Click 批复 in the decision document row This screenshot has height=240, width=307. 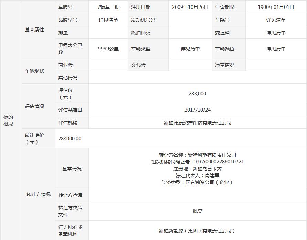coord(197,211)
